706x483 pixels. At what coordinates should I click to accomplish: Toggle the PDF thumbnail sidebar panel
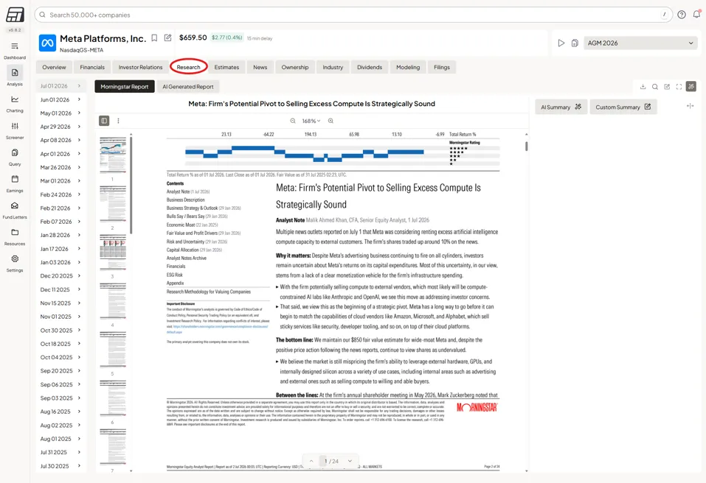pyautogui.click(x=104, y=121)
